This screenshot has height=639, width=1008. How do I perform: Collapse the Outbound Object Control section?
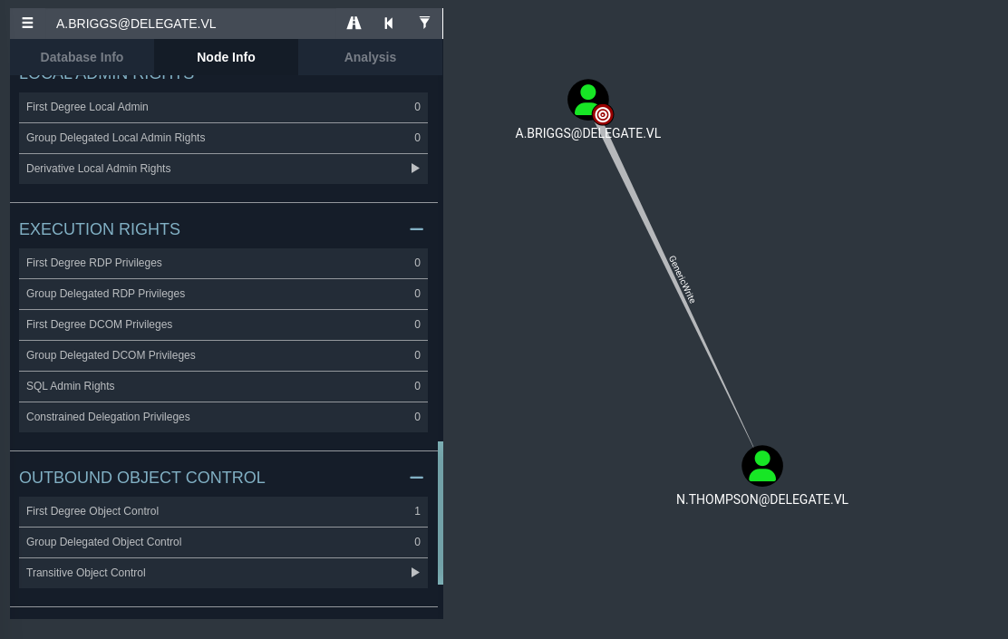point(416,478)
